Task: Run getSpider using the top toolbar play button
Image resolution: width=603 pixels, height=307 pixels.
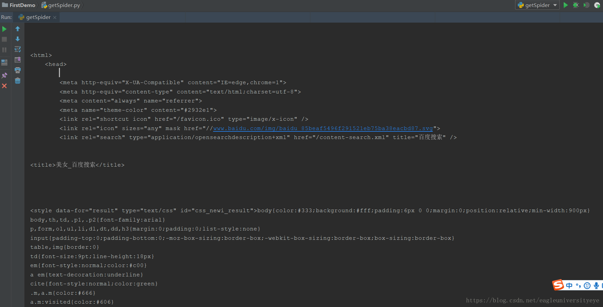Action: 565,5
